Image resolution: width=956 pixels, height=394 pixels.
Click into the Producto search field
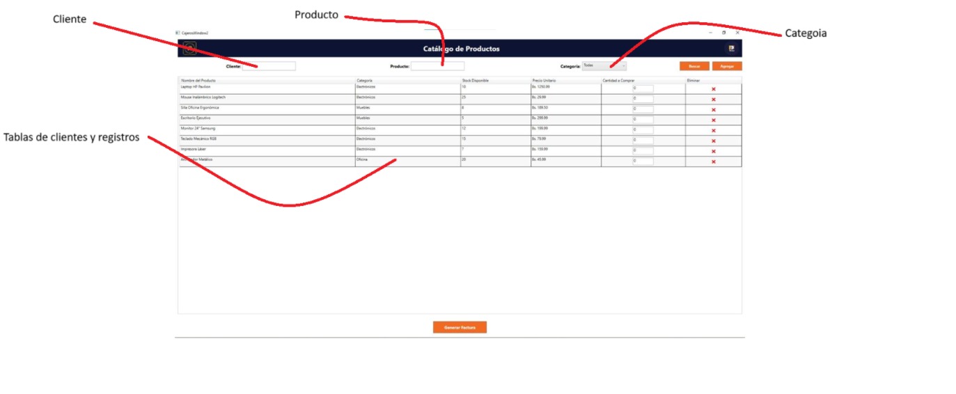437,67
